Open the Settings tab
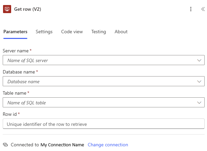This screenshot has width=207, height=151. [44, 32]
